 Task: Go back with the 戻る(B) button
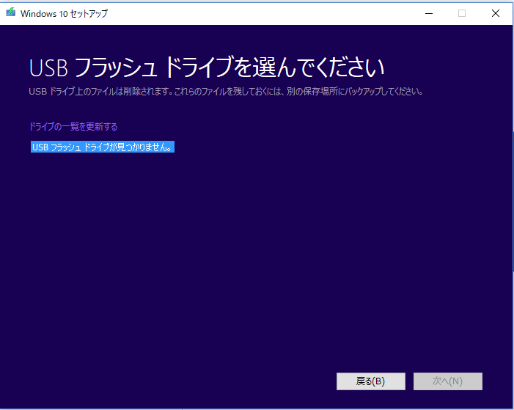coord(371,381)
